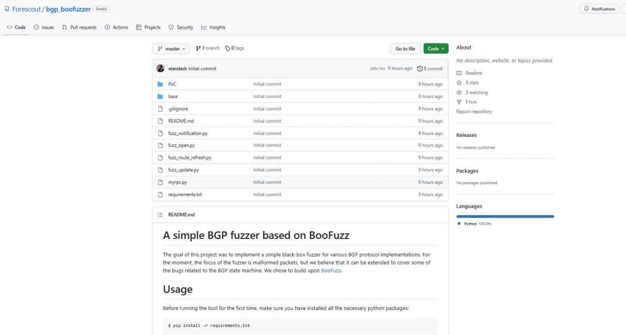Follow the BooFuzz link in the readme
The height and width of the screenshot is (335, 626).
coord(331,271)
